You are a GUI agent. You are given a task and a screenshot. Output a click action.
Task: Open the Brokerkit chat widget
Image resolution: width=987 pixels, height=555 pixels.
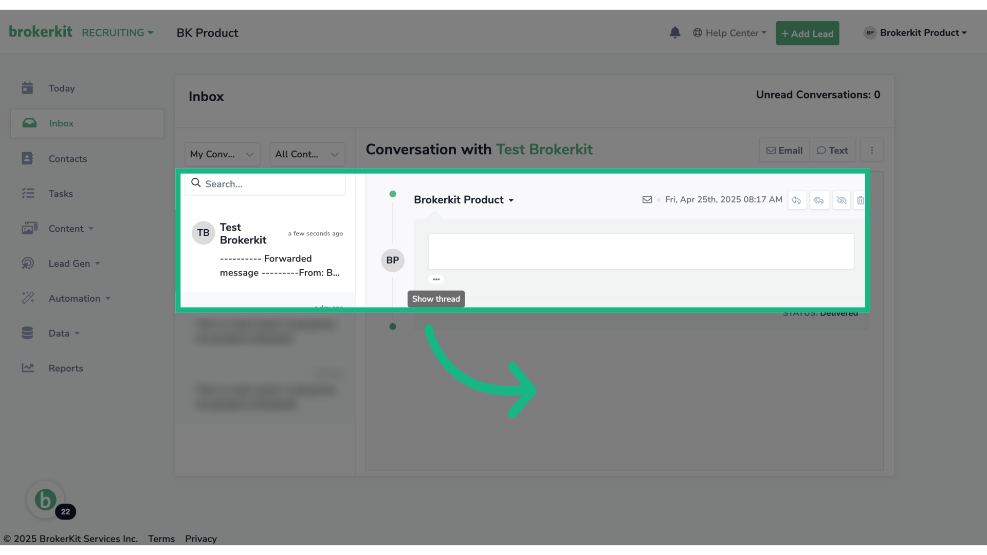point(45,499)
